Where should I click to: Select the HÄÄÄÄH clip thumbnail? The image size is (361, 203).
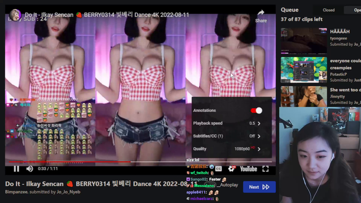(303, 41)
